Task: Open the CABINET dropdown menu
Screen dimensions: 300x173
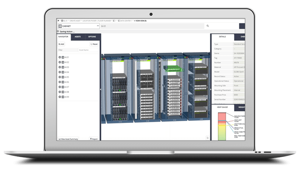Action: point(98,26)
